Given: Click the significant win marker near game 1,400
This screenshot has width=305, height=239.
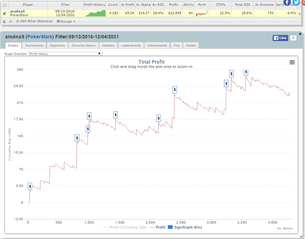Looking at the screenshot, I should pos(115,115).
